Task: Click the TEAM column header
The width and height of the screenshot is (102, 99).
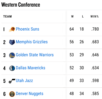Action: click(7, 16)
